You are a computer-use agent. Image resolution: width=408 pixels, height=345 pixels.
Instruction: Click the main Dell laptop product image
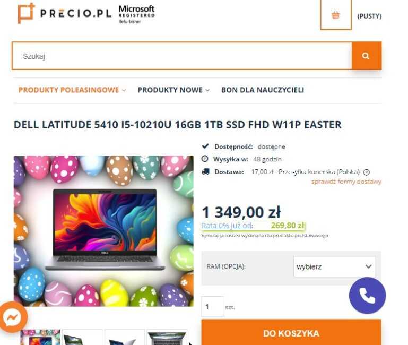click(103, 231)
